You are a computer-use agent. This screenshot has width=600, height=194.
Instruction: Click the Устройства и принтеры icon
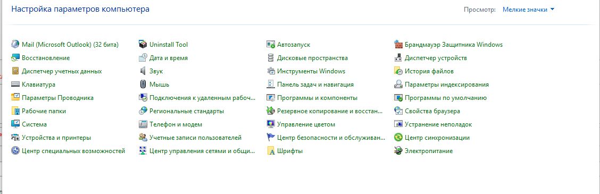[x=15, y=138]
